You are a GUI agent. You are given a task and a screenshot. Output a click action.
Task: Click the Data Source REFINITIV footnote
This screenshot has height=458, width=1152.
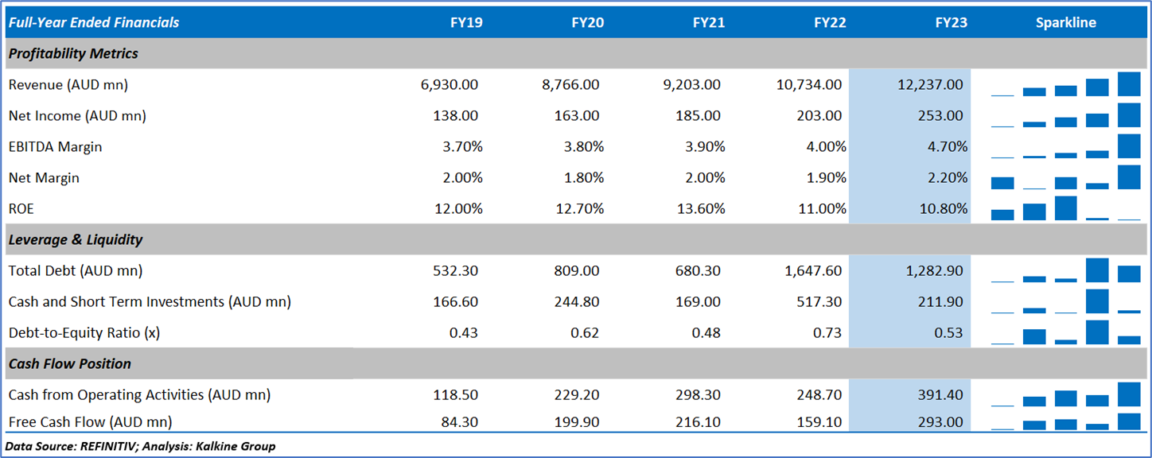[x=141, y=446]
